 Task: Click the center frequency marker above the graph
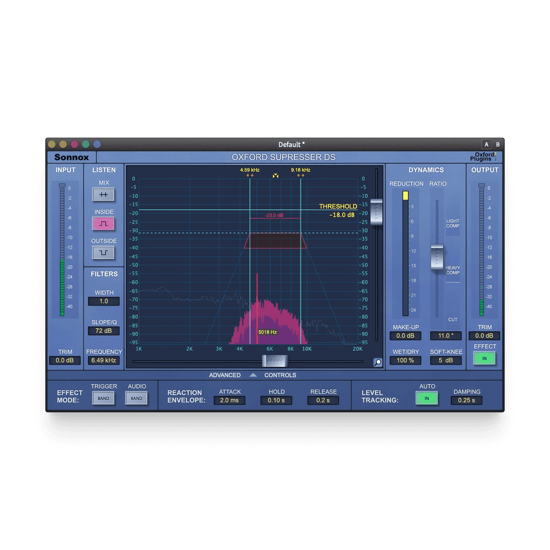click(x=275, y=176)
